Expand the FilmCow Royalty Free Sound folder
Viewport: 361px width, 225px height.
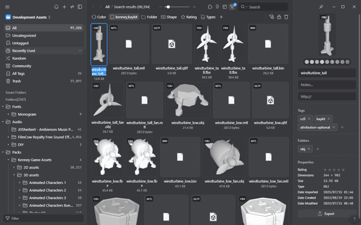8,137
